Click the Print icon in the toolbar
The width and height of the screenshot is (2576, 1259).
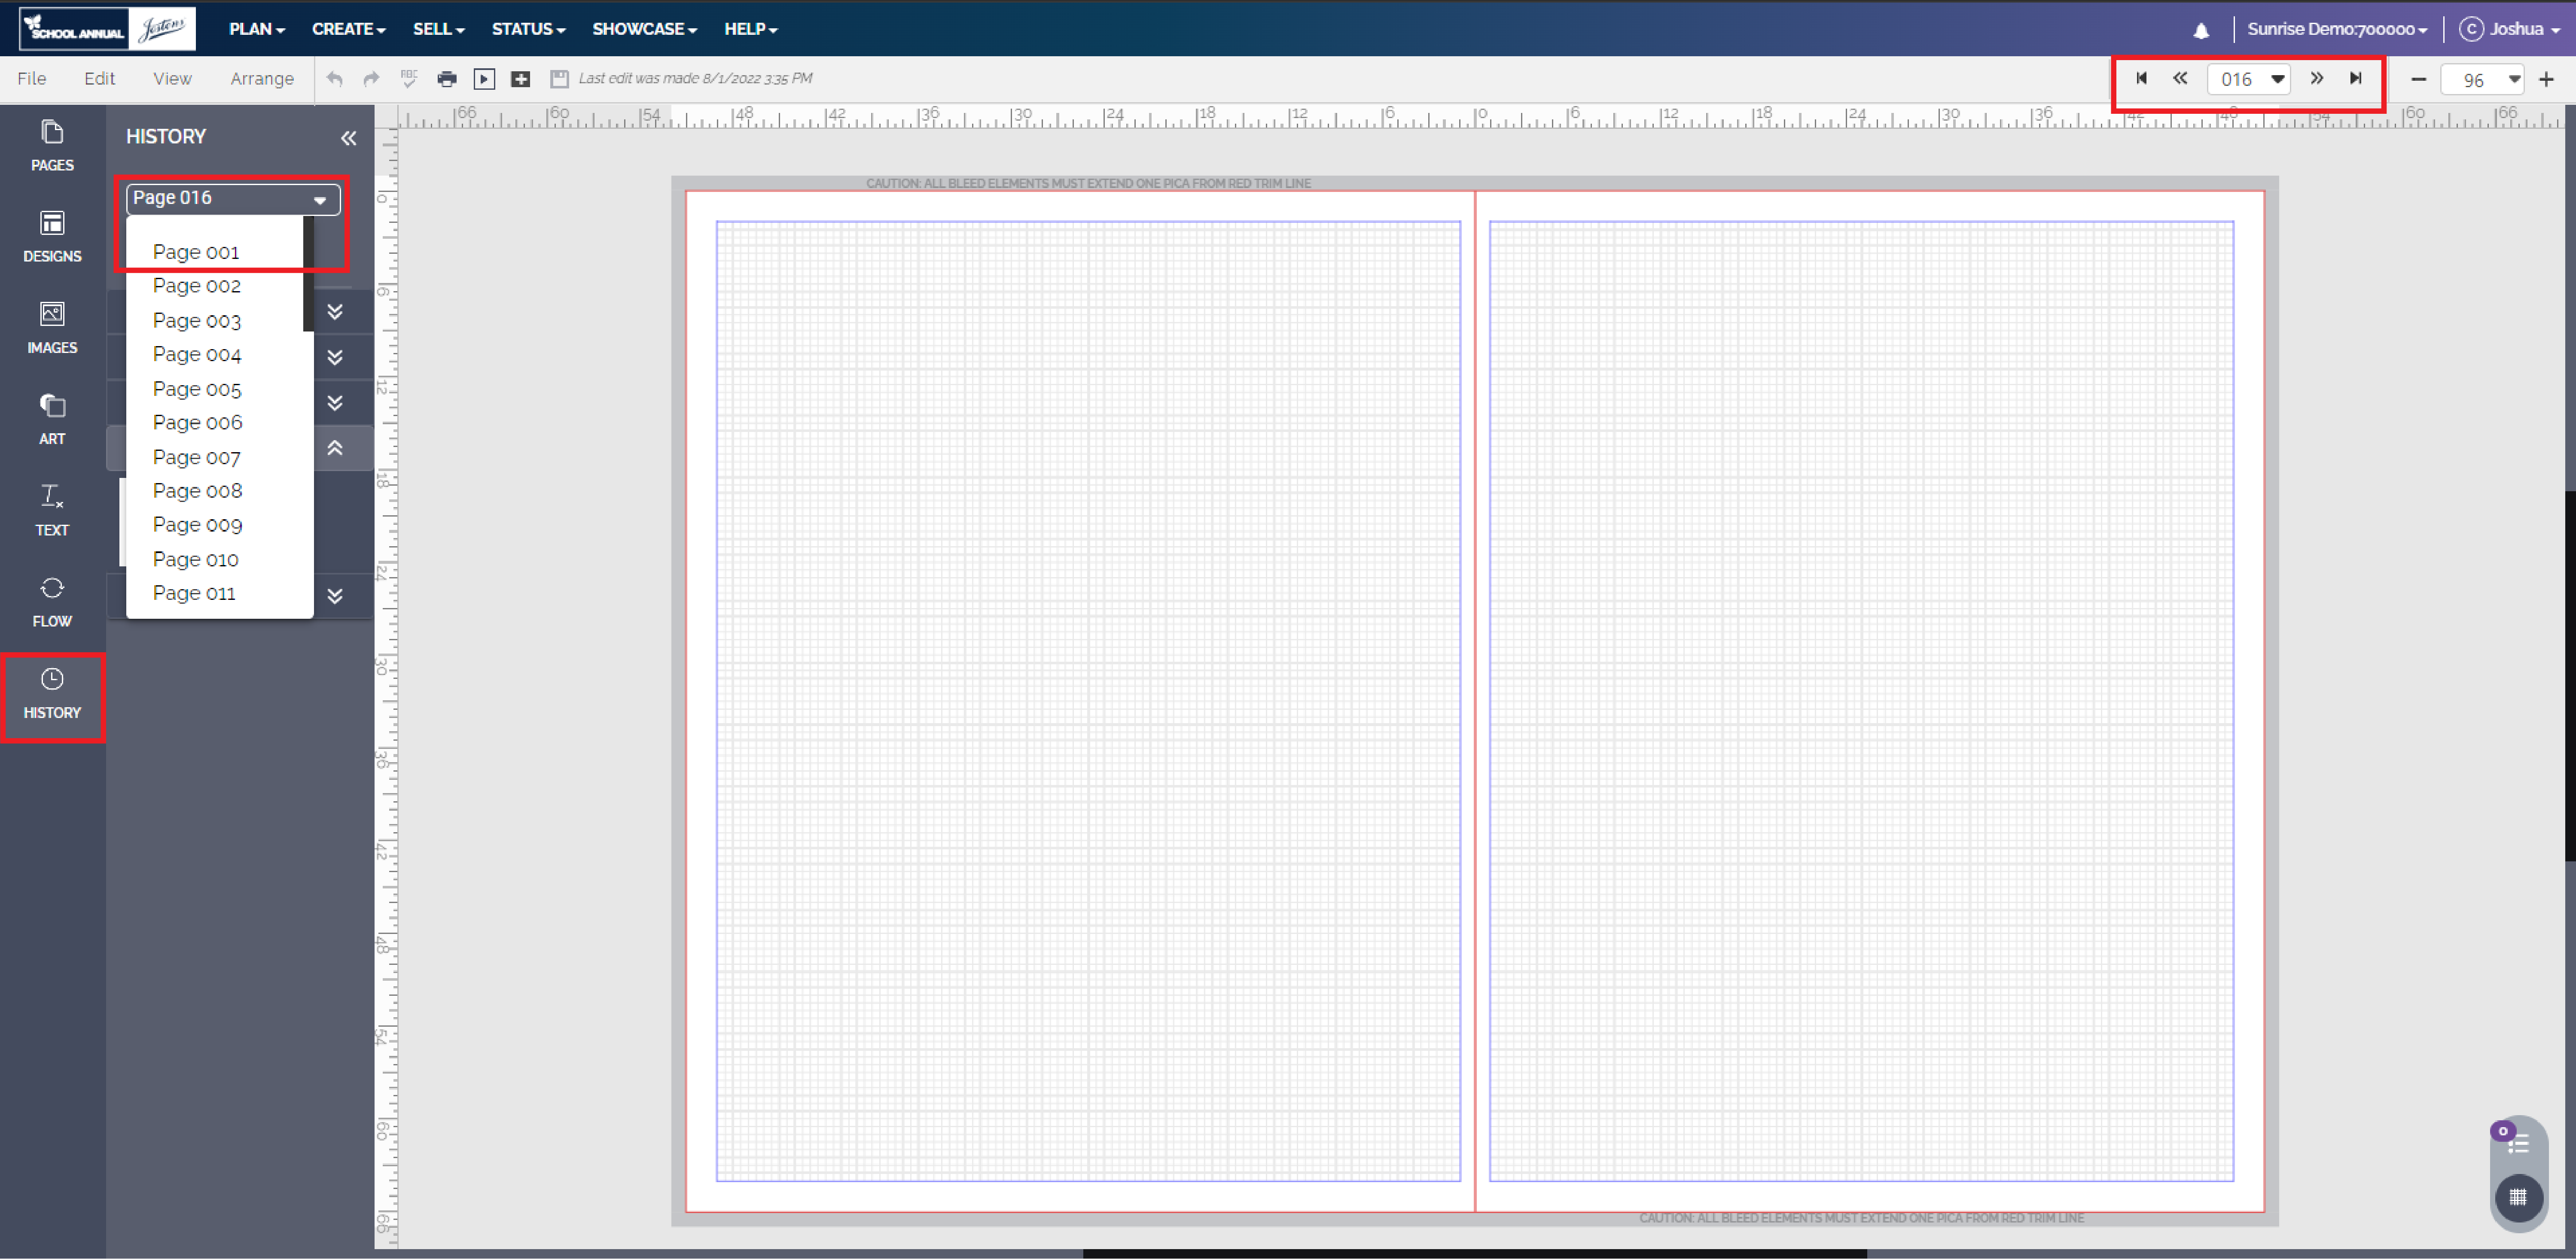[x=447, y=79]
